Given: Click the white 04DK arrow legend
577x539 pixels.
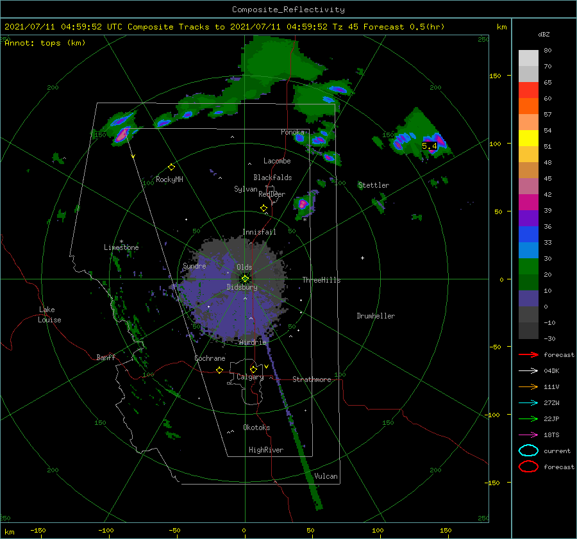Looking at the screenshot, I should click(528, 371).
